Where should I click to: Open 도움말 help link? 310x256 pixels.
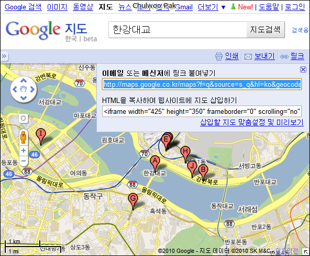(x=269, y=7)
